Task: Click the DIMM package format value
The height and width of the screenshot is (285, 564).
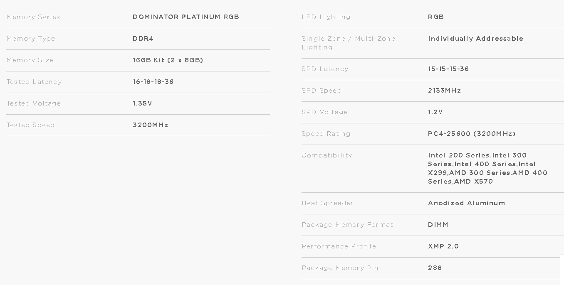Action: click(x=438, y=225)
